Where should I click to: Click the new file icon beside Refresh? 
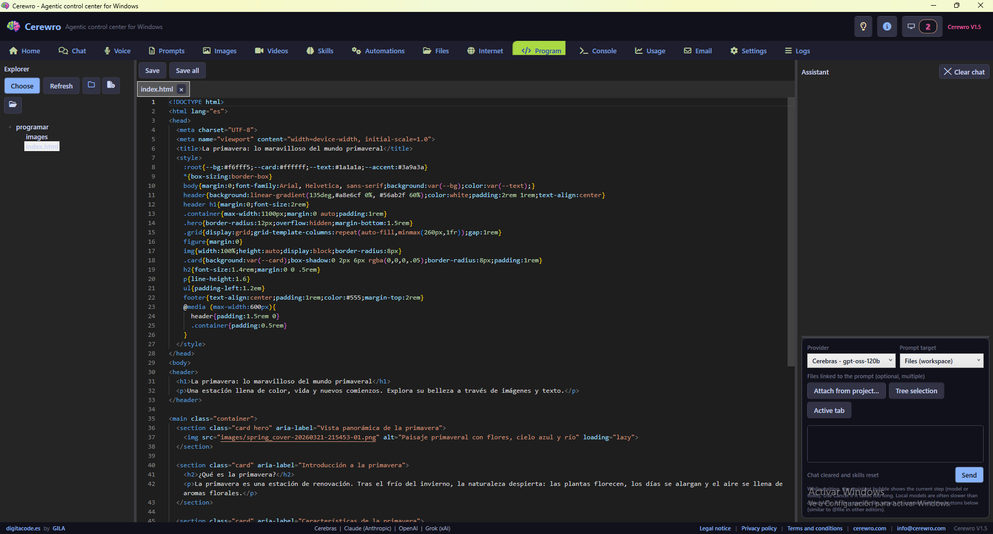(111, 85)
